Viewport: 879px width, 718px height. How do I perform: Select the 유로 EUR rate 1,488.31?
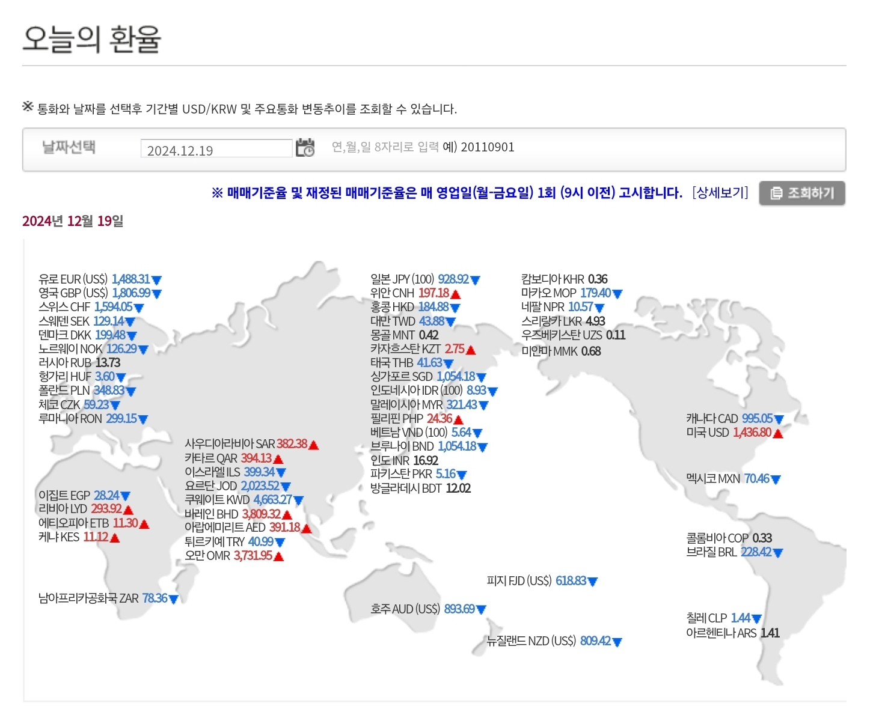point(130,279)
